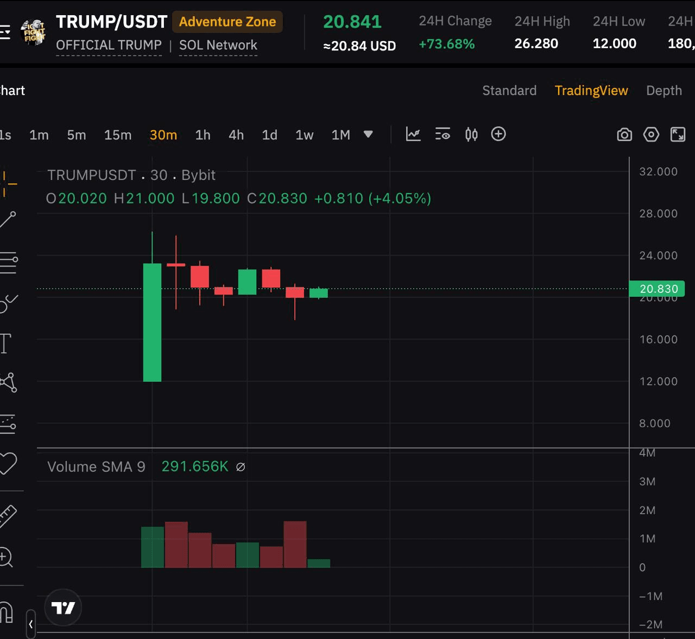
Task: Click the TRUMP/USDT pair title
Action: 111,22
